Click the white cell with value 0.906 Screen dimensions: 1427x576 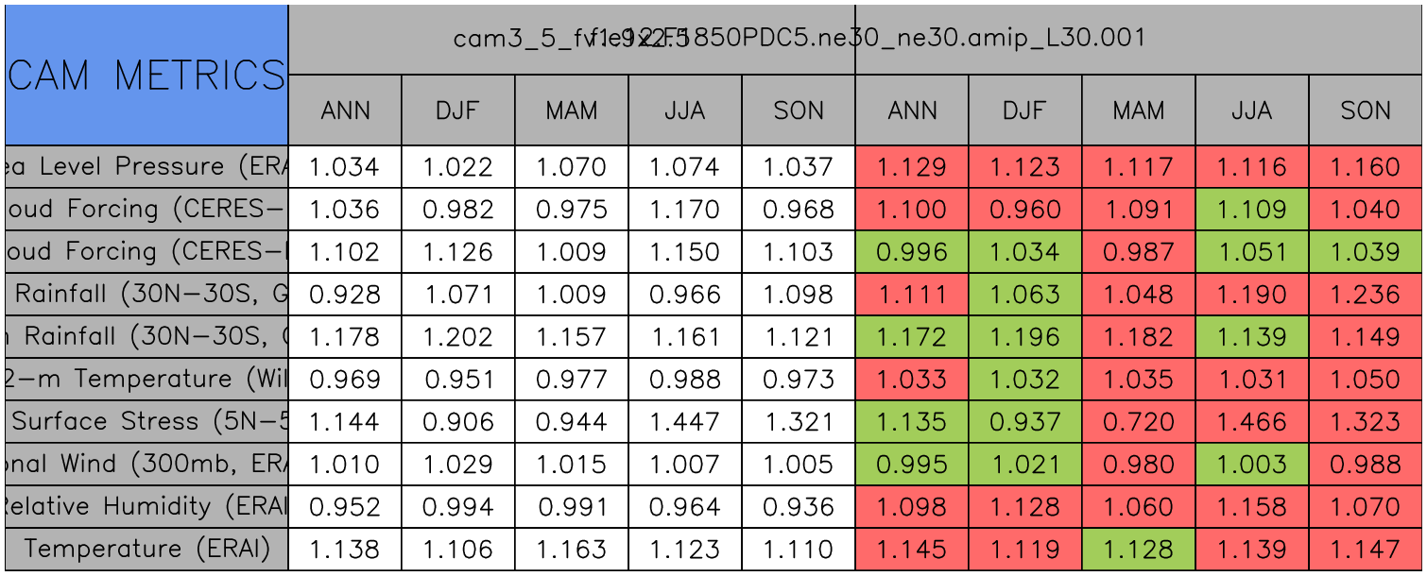457,422
